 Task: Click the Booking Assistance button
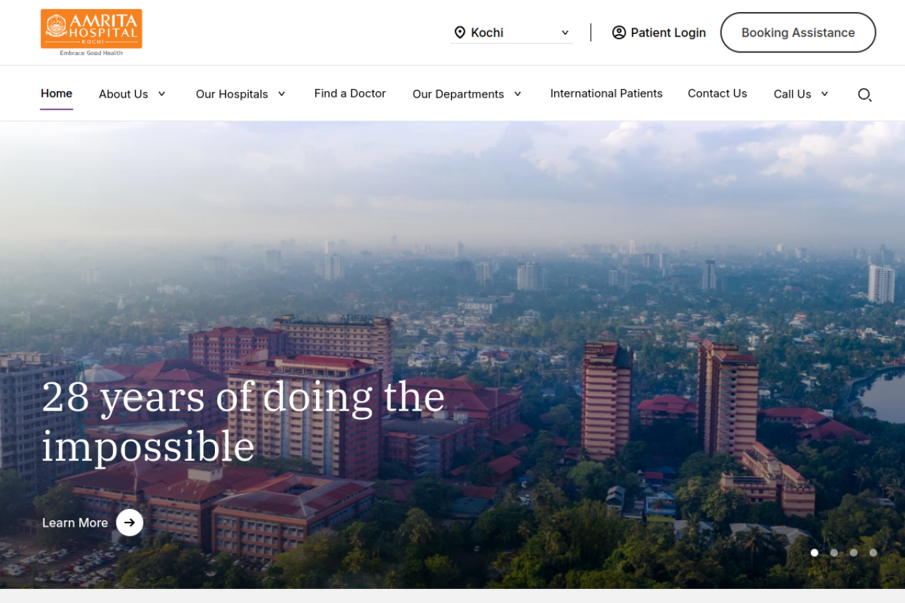[798, 33]
